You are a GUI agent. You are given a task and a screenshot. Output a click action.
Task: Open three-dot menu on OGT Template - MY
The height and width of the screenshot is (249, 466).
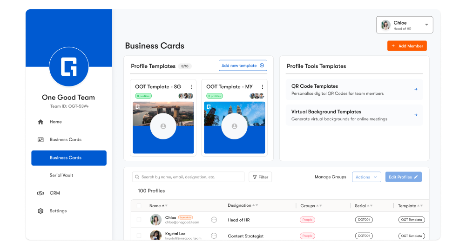pyautogui.click(x=262, y=87)
